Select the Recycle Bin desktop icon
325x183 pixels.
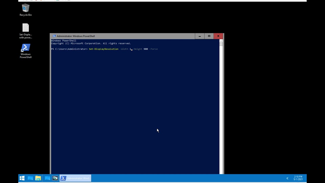26,10
